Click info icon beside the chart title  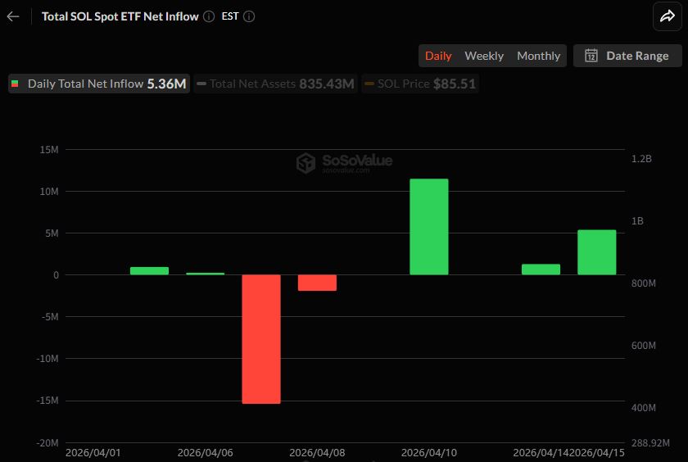click(x=209, y=16)
